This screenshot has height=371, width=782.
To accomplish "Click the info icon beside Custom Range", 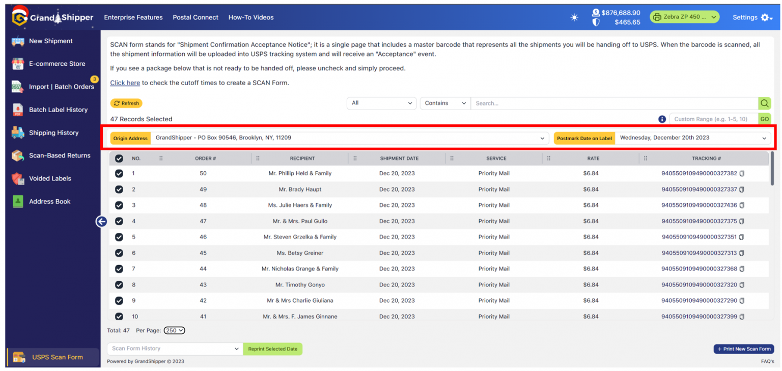I will point(662,119).
